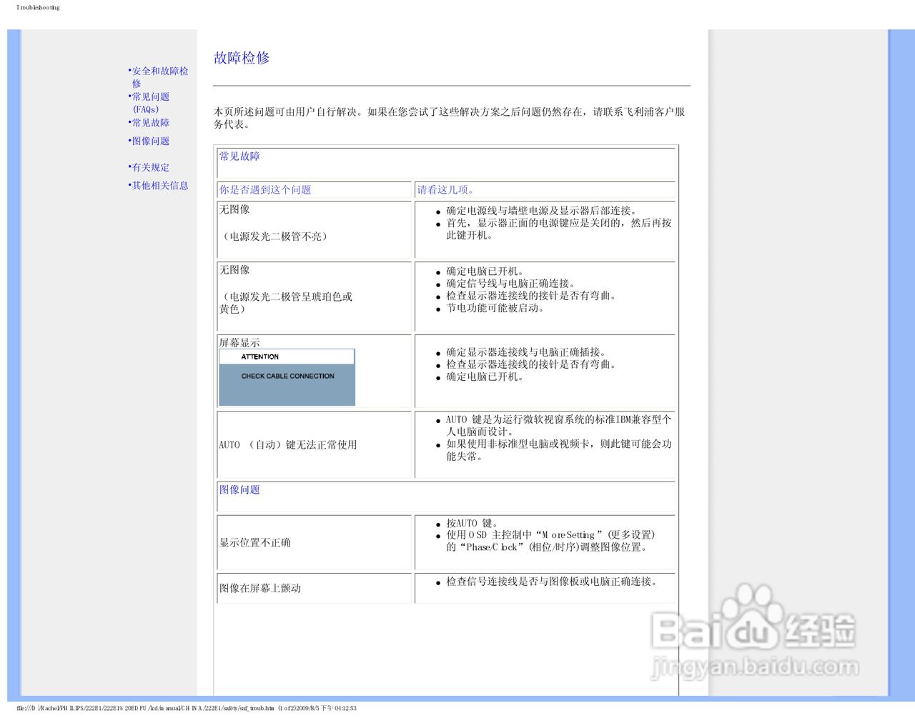Click the 故障检修 page title
Screen dimensions: 915x718
point(240,57)
